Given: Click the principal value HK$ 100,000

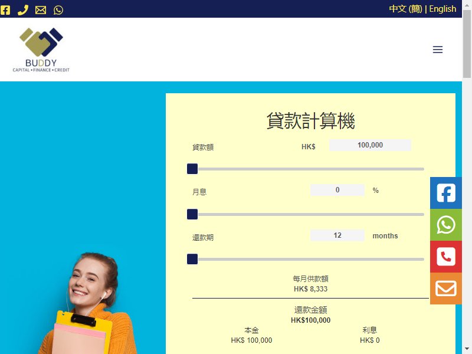Looking at the screenshot, I should pos(251,340).
